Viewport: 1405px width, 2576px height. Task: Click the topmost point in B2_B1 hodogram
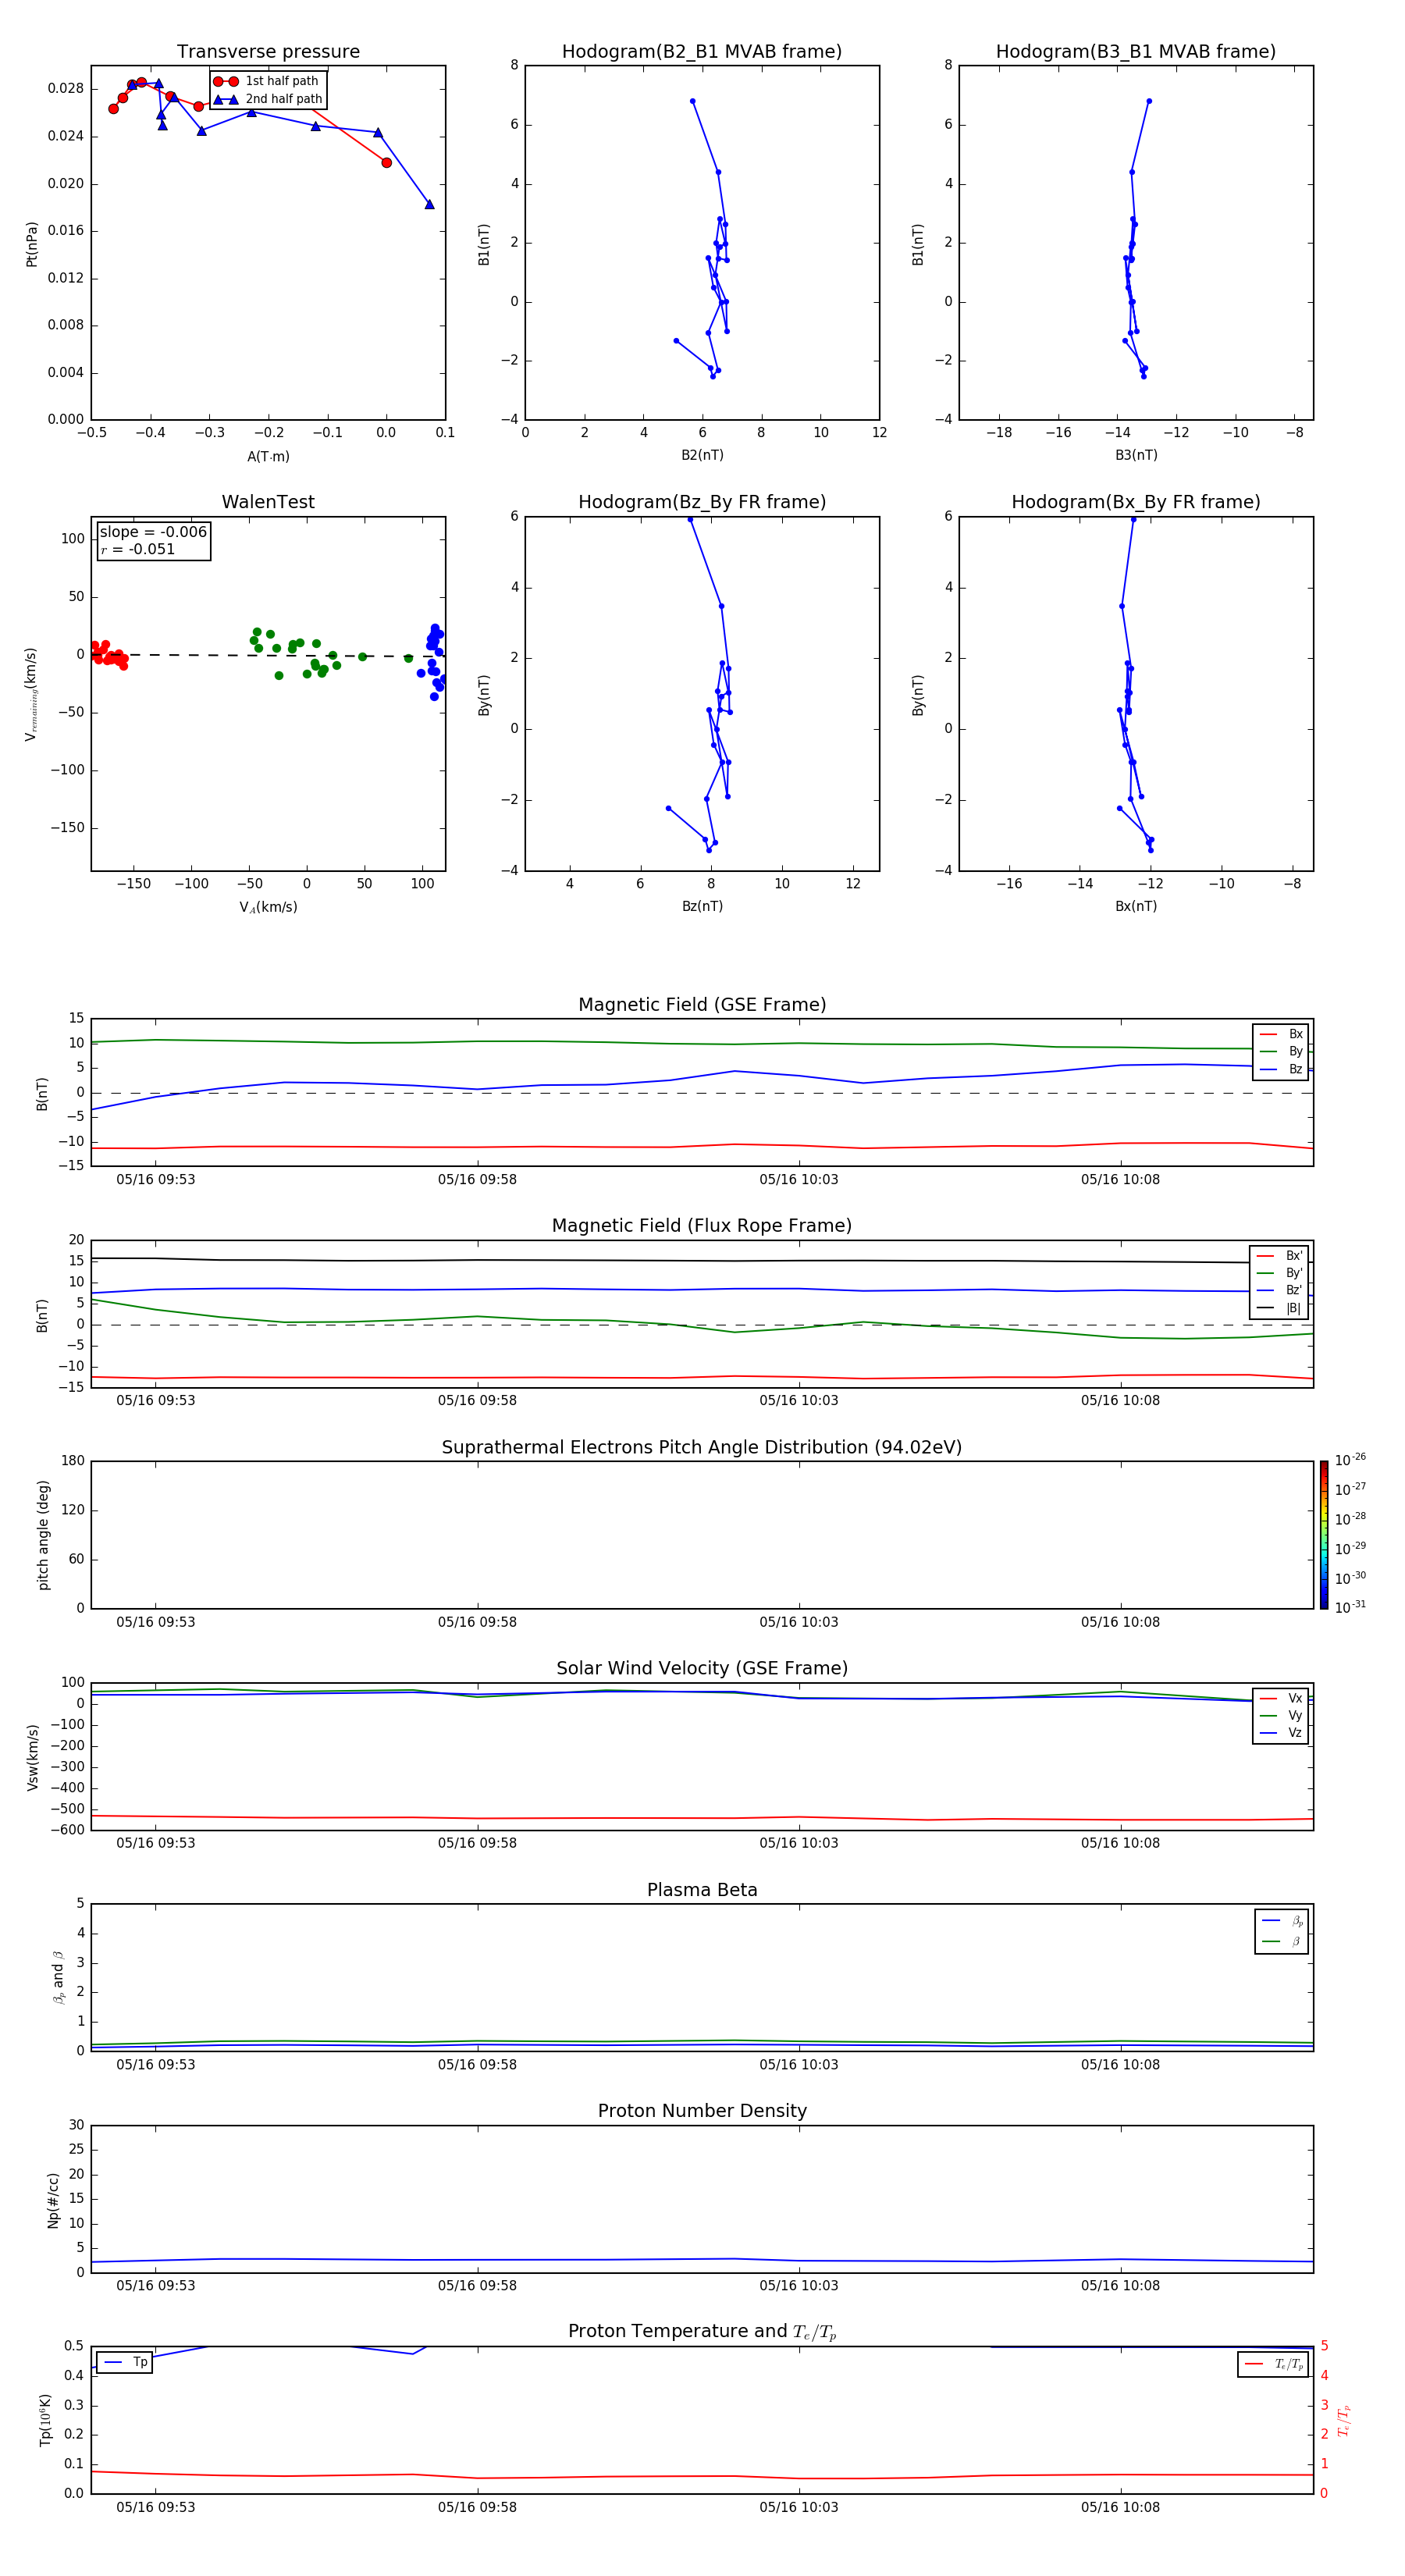coord(692,101)
